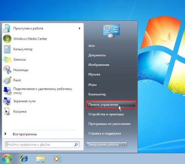Open the shutdown options arrow
The width and height of the screenshot is (185, 164).
click(124, 145)
